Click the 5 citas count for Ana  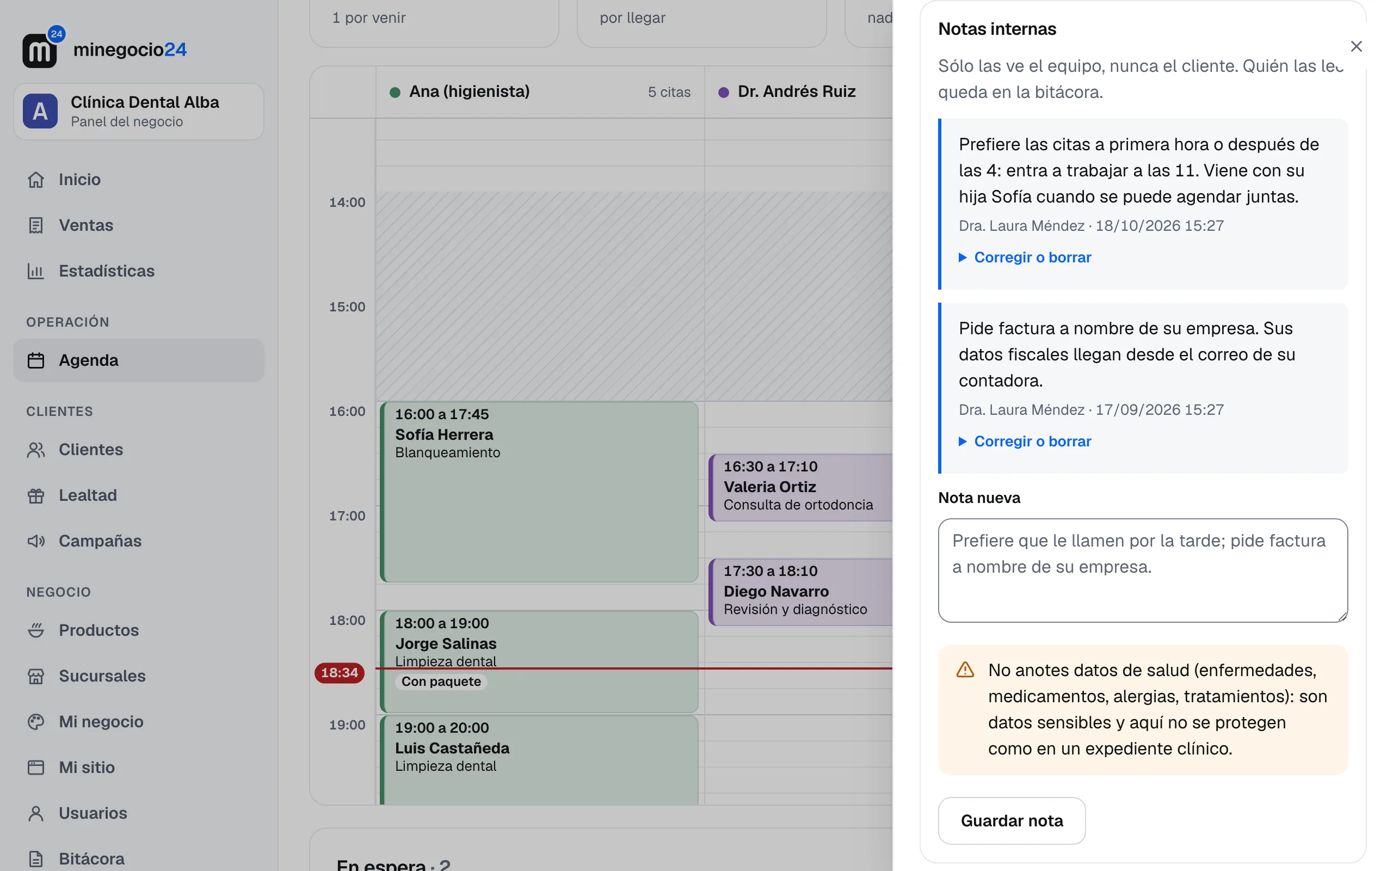tap(669, 92)
